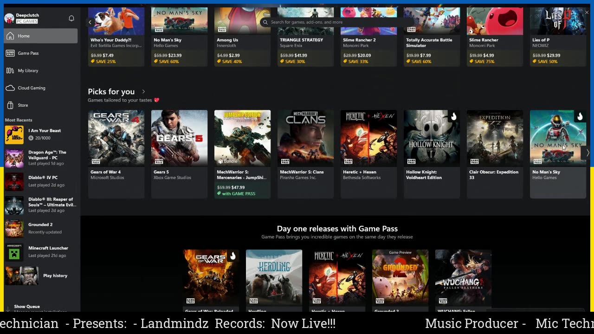The height and width of the screenshot is (334, 594).
Task: Open Clair Obscur: Expedition 33 card
Action: (495, 154)
